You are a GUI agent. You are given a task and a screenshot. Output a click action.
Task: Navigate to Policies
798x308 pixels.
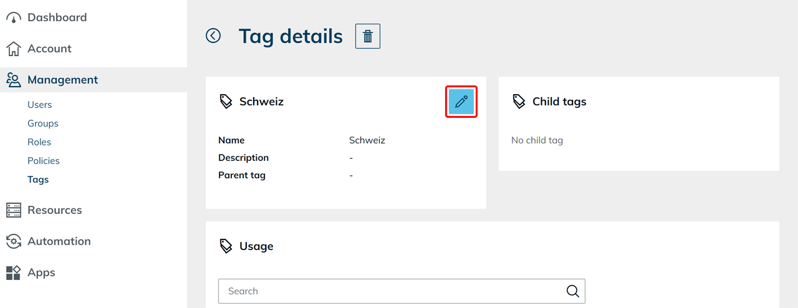(44, 161)
